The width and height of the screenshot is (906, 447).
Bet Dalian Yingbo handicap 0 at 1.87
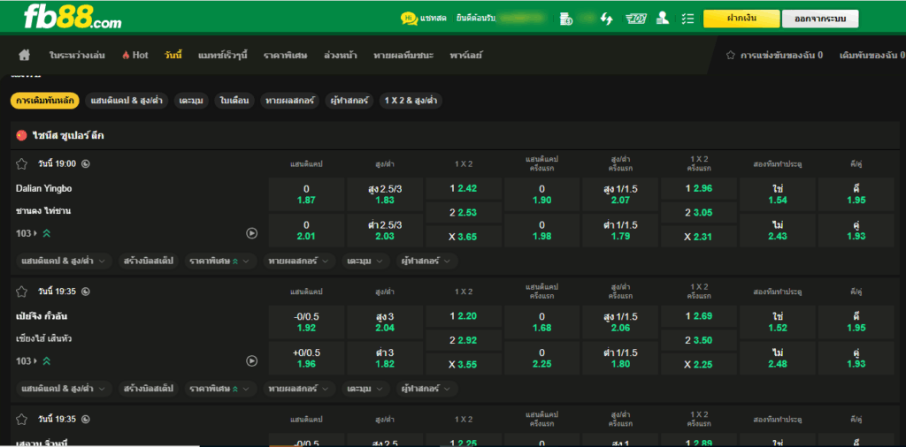[x=306, y=194]
